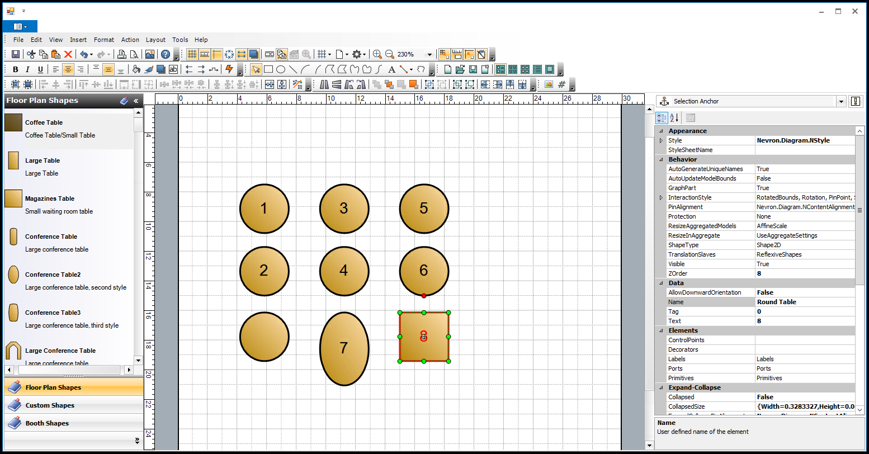Sort properties alphabetically with the A-Z button
Screen dimensions: 869x454
674,118
